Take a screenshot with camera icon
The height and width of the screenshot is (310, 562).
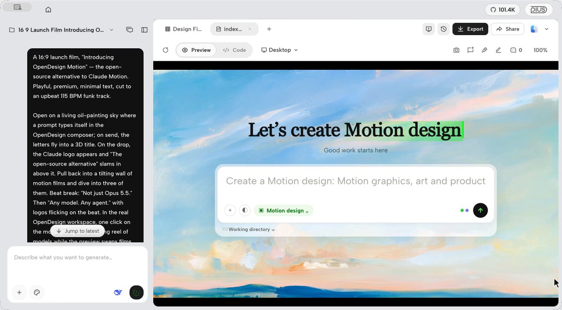[x=456, y=50]
